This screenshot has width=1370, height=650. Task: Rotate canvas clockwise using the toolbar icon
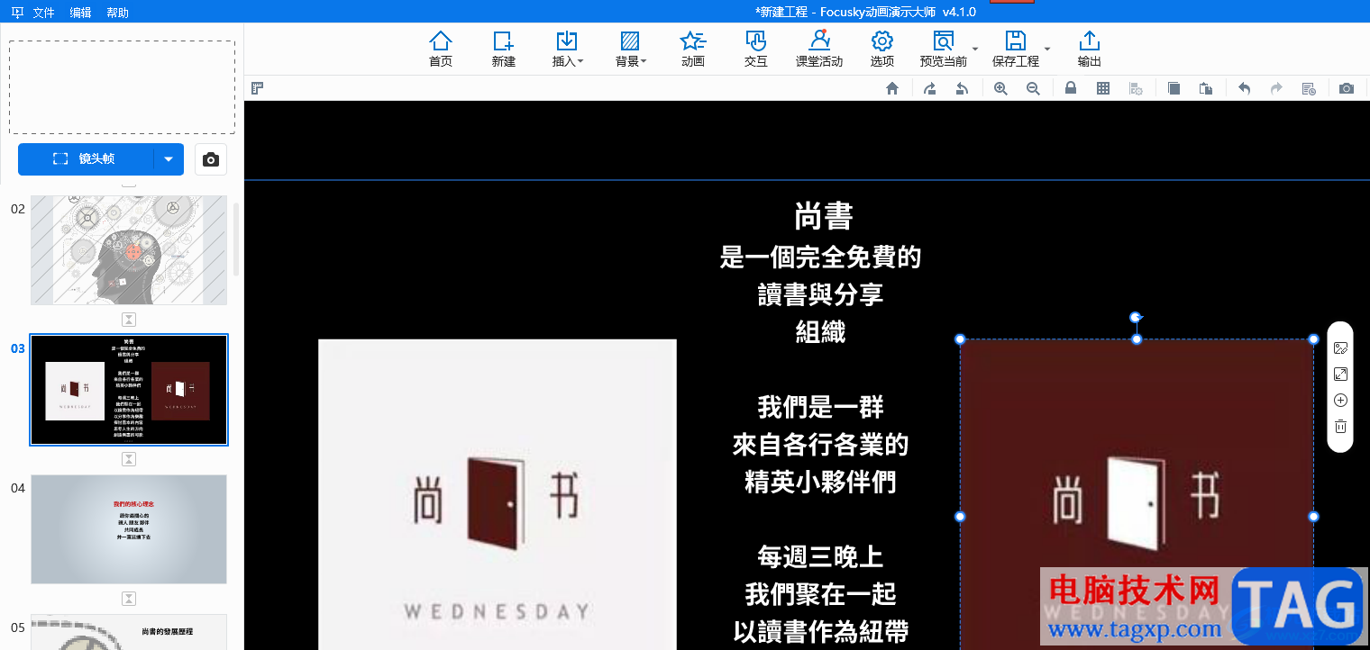[x=929, y=88]
